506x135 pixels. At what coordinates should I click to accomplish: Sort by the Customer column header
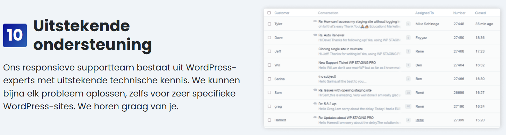[x=282, y=13]
